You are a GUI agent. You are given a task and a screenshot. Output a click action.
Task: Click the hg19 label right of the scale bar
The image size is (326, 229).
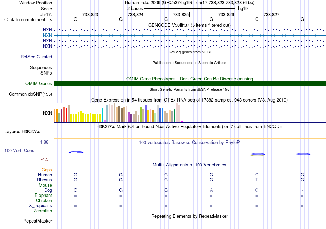pyautogui.click(x=243, y=9)
